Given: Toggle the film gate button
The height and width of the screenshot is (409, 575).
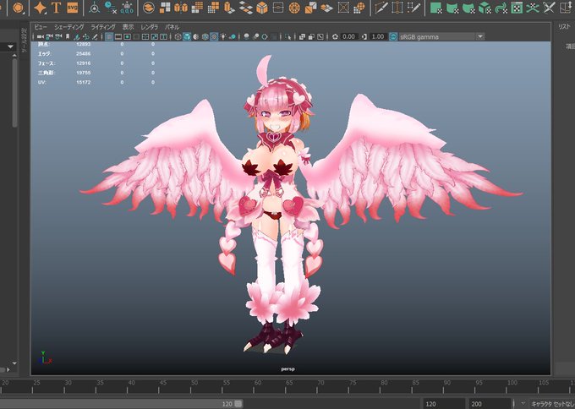Looking at the screenshot, I should click(x=118, y=36).
